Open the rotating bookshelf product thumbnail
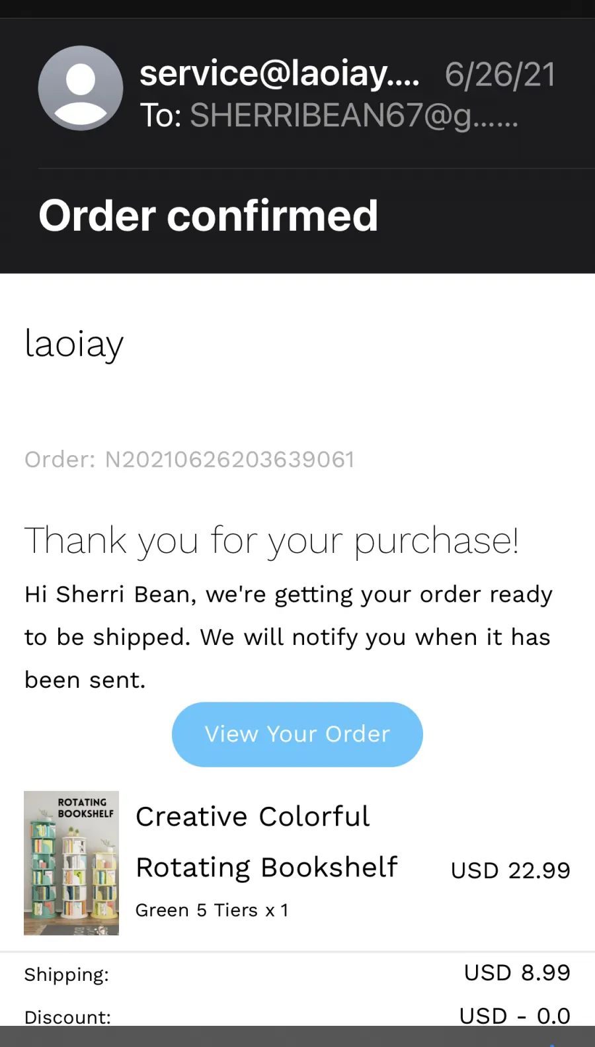The image size is (595, 1047). [71, 862]
